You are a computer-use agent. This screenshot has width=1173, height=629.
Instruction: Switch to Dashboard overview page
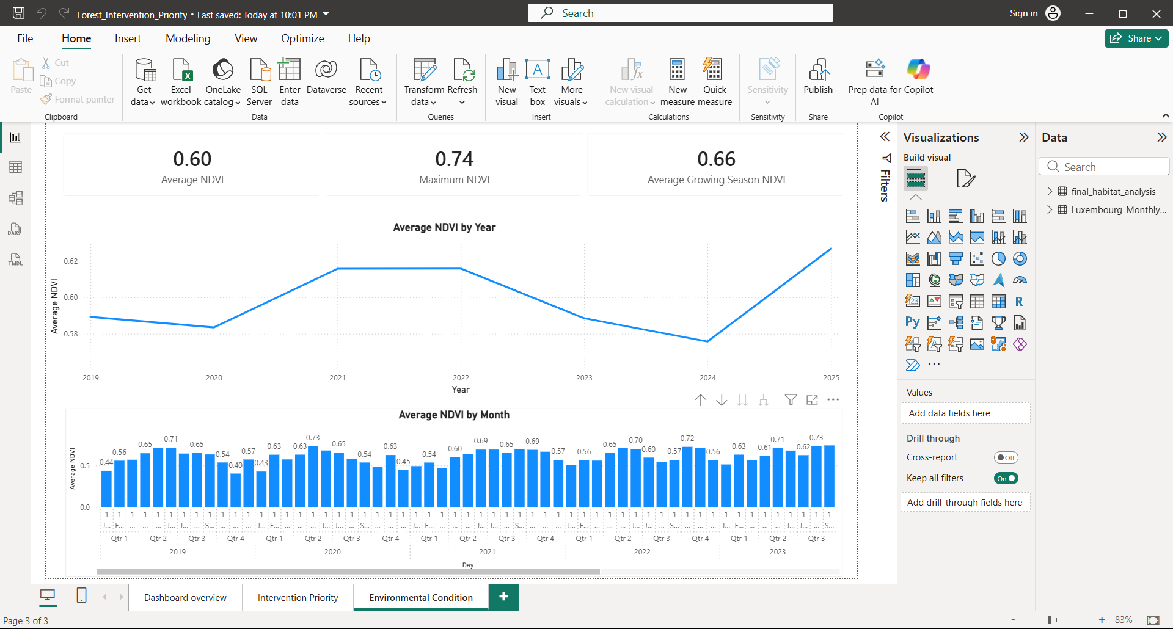coord(185,597)
